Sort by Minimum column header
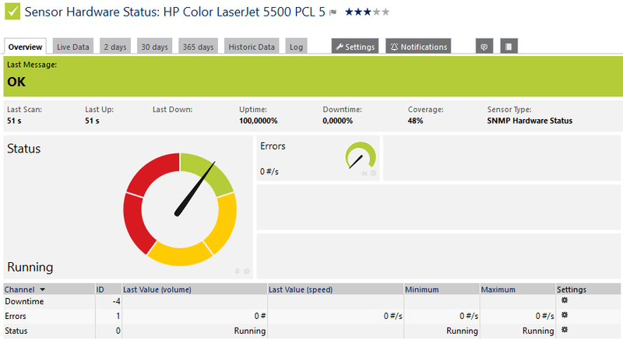Screen dimensions: 623x340 point(422,289)
